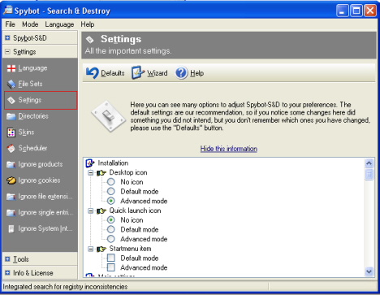Click the Ignore products sidebar label
Screen dimensions: 380x295
click(x=41, y=164)
